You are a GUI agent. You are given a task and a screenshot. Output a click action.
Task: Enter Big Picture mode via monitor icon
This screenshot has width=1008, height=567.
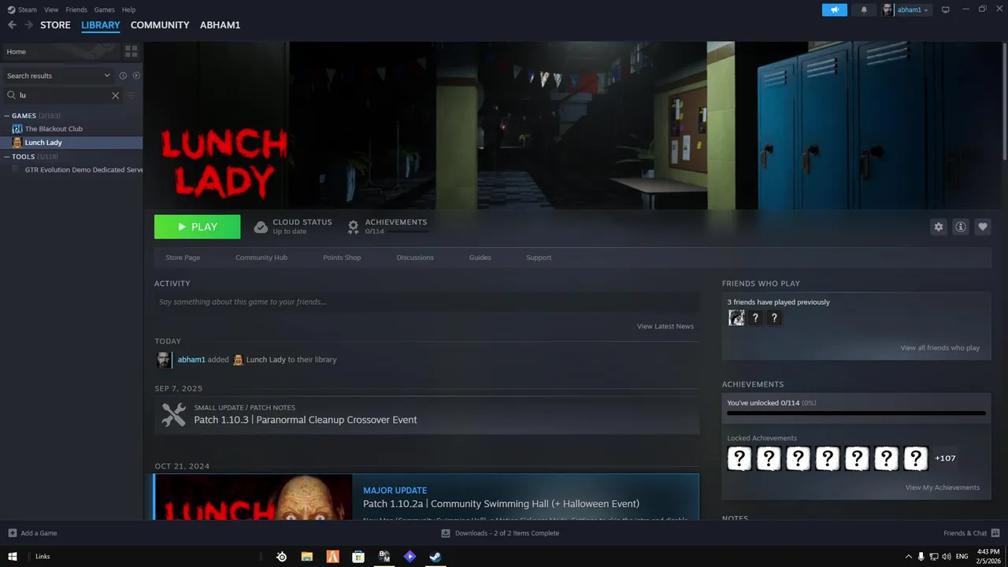point(946,9)
